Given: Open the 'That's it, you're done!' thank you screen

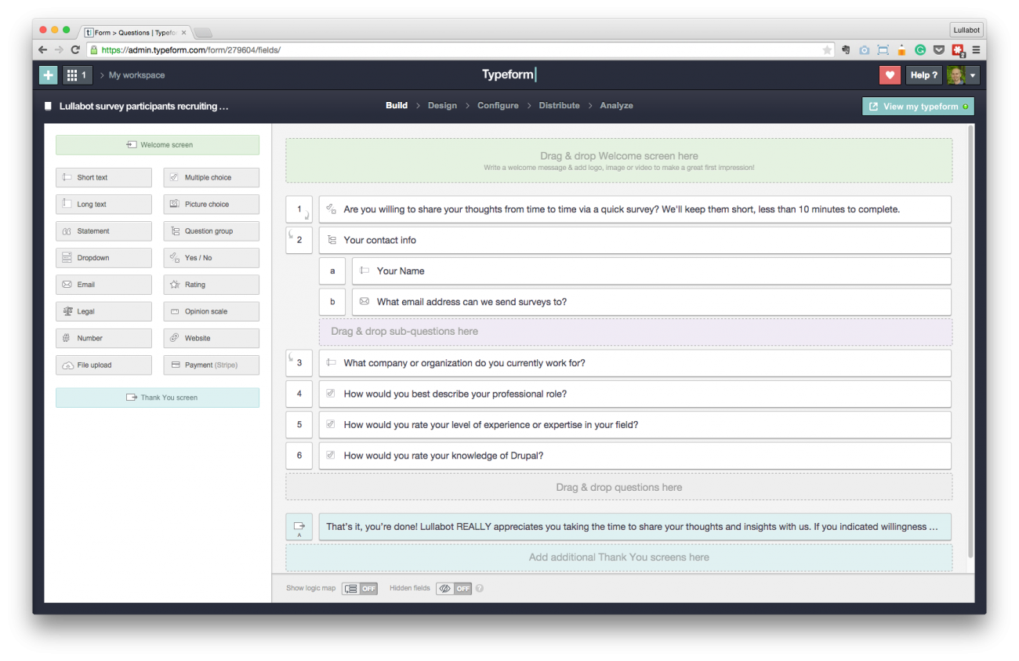Looking at the screenshot, I should pyautogui.click(x=635, y=527).
